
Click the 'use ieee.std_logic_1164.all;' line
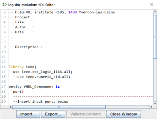(x=43, y=72)
